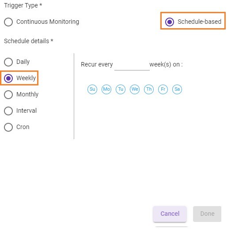Click the Schedule details label

pos(29,41)
